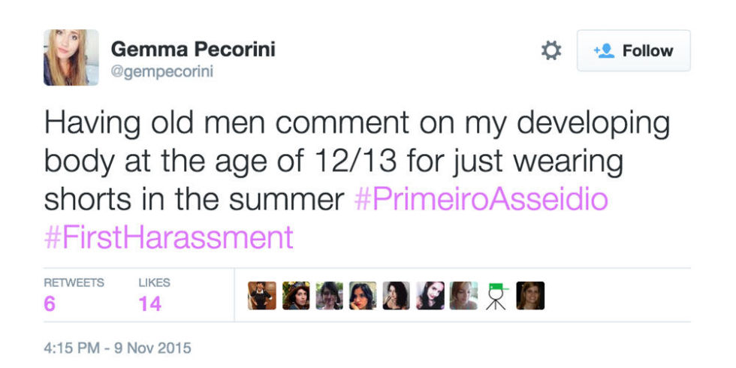Click the Gemma Pecorini display name
Viewport: 736px width, 368px height.
coord(192,50)
